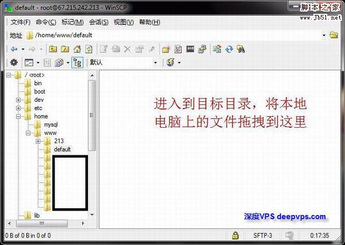
Task: Click tree panel scroll up arrow
Action: (x=92, y=75)
